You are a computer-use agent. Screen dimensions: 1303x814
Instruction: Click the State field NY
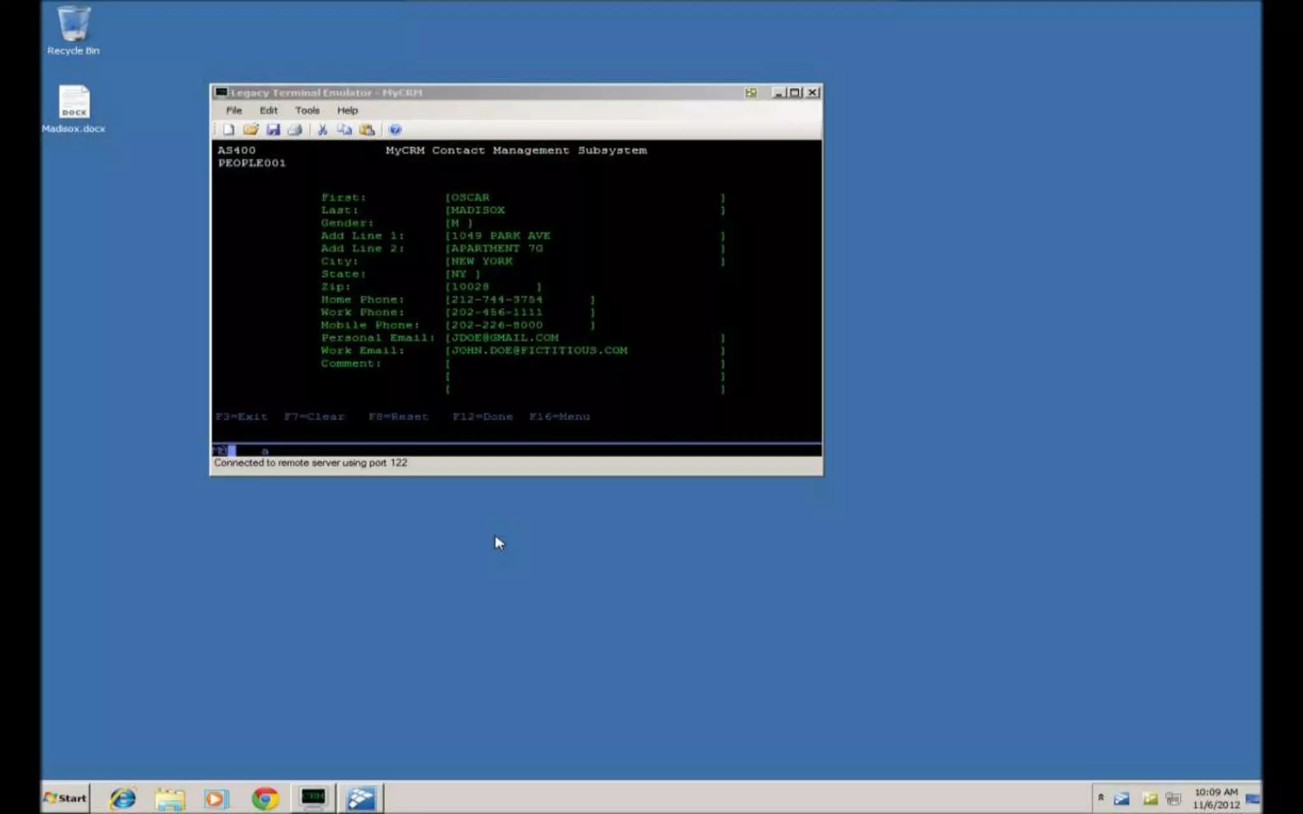tap(463, 274)
